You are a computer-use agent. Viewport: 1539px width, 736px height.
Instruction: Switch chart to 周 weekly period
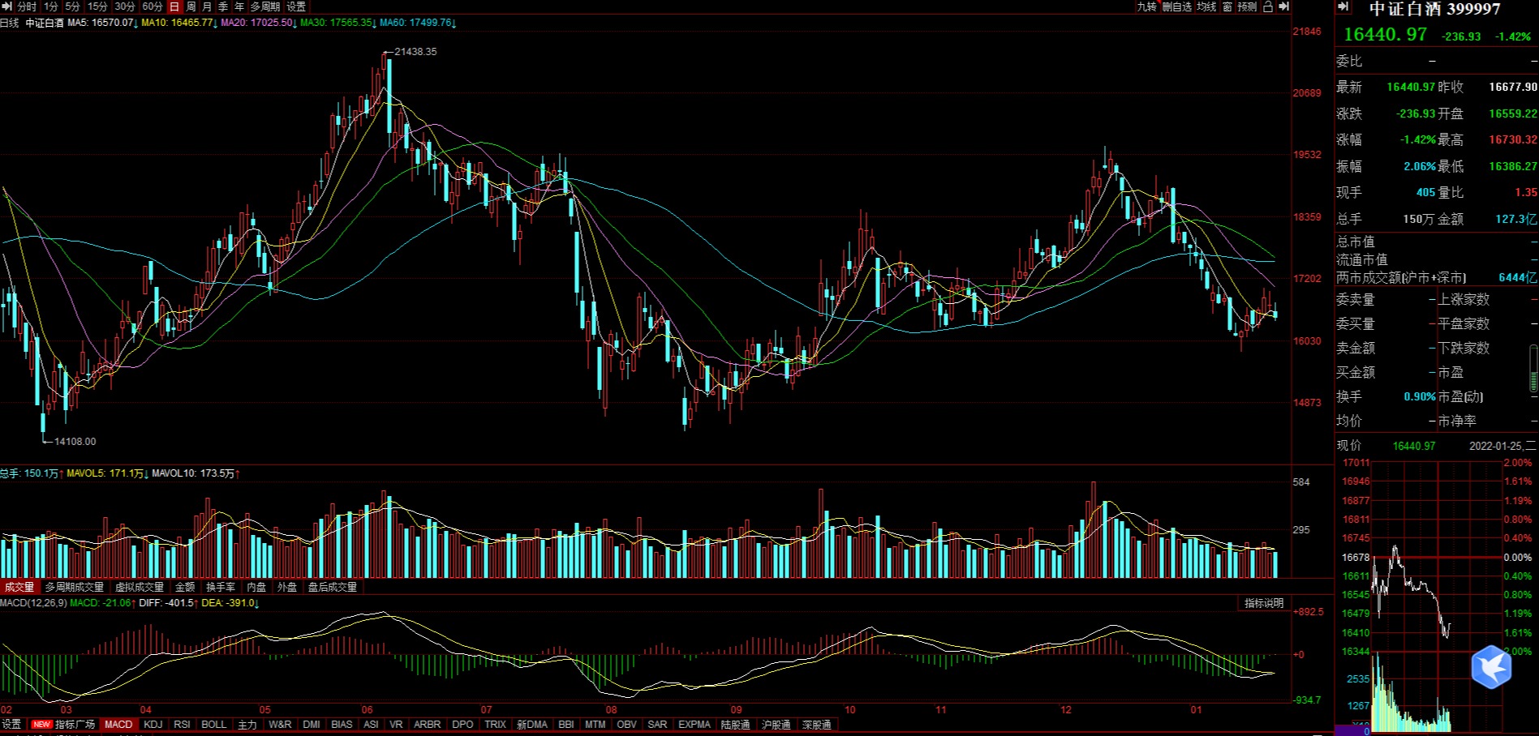point(191,6)
